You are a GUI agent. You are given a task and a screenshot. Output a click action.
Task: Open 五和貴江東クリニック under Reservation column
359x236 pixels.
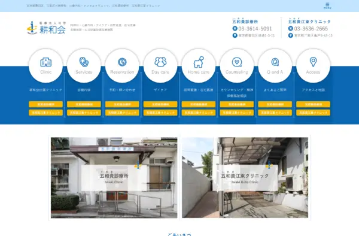tap(122, 113)
